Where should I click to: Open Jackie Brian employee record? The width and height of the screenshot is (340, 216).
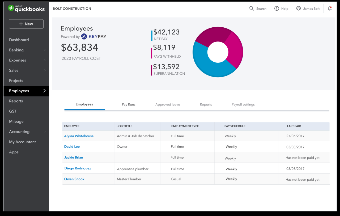74,158
